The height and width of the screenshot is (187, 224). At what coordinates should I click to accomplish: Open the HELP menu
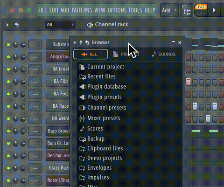[150, 10]
